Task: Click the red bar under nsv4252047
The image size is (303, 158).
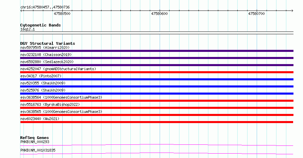Action: click(x=157, y=72)
